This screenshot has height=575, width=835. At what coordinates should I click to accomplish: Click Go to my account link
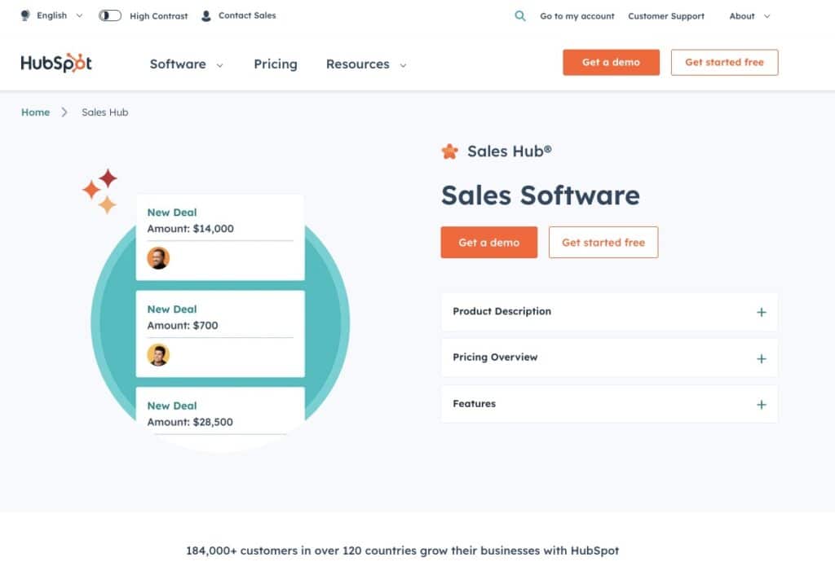tap(577, 16)
